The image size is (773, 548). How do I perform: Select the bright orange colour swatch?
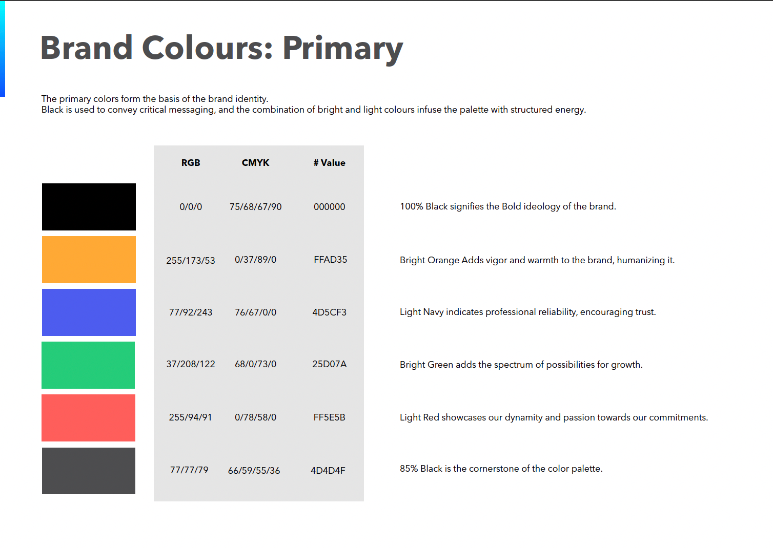pos(89,260)
